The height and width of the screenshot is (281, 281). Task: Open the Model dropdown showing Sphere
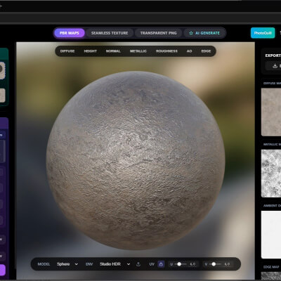pos(67,264)
